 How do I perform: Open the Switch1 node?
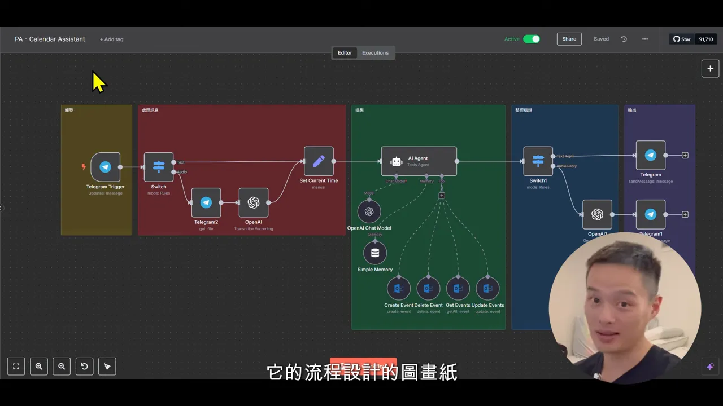coord(538,161)
